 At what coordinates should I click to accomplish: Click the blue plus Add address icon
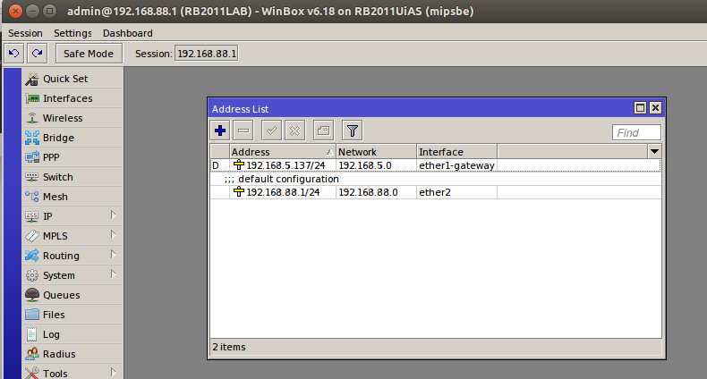pyautogui.click(x=220, y=131)
